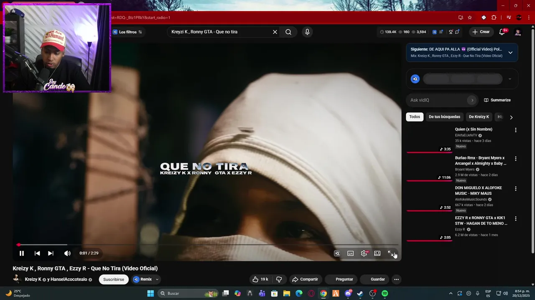Viewport: 535px width, 300px height.
Task: Click the vidIQ logo in the stats bar
Action: [x=434, y=32]
